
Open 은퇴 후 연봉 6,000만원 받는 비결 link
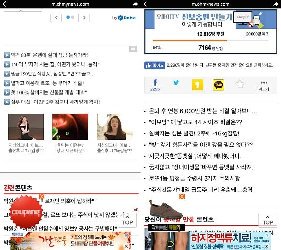[x=203, y=111]
